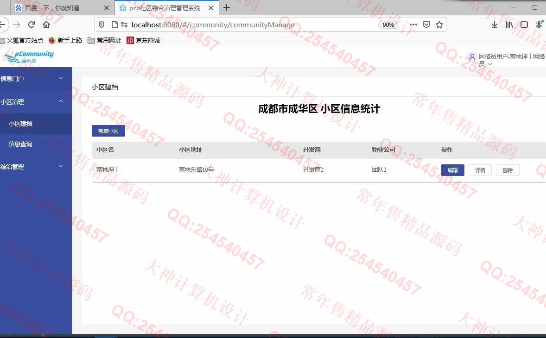546x338 pixels.
Task: Click the 富林东路10号 address cell
Action: pos(197,170)
